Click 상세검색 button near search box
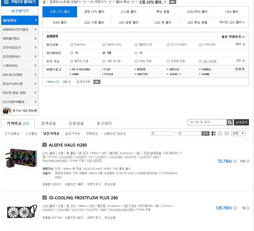This screenshot has height=231, width=254. click(241, 122)
